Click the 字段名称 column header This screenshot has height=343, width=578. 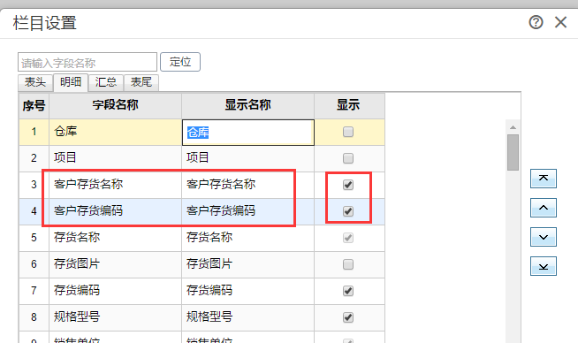pos(116,106)
